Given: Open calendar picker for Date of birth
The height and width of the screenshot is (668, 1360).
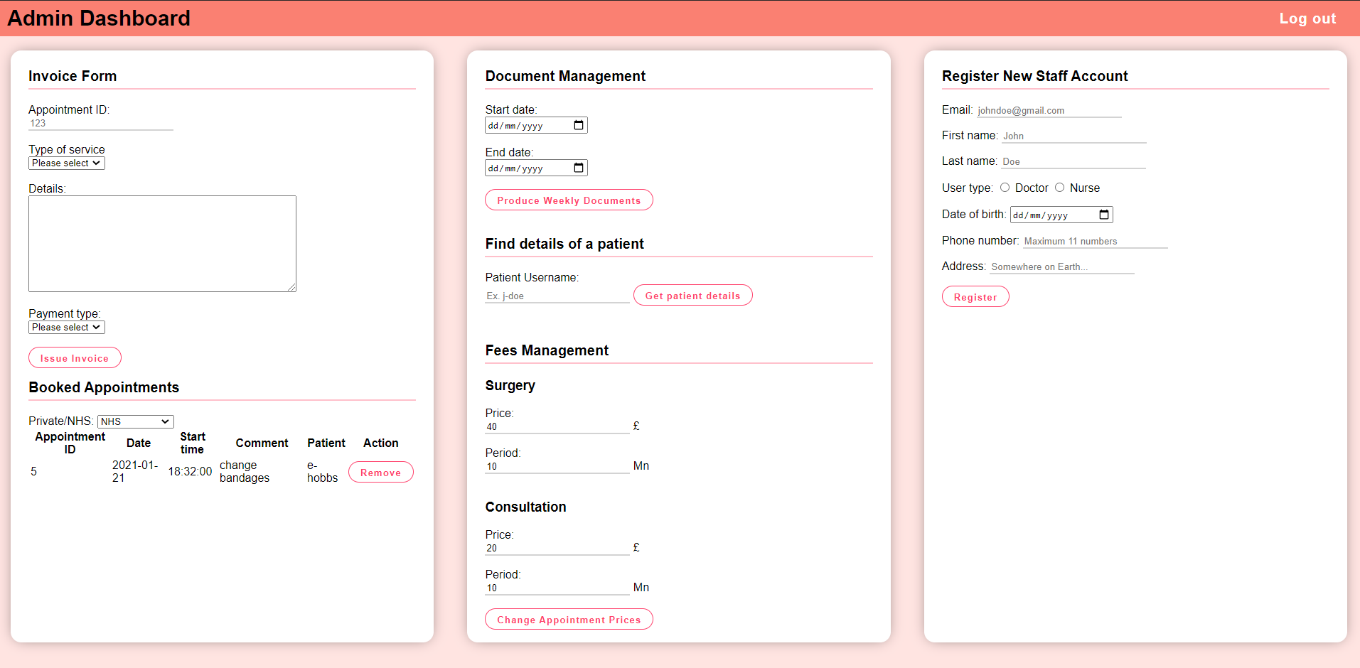Looking at the screenshot, I should (x=1104, y=215).
